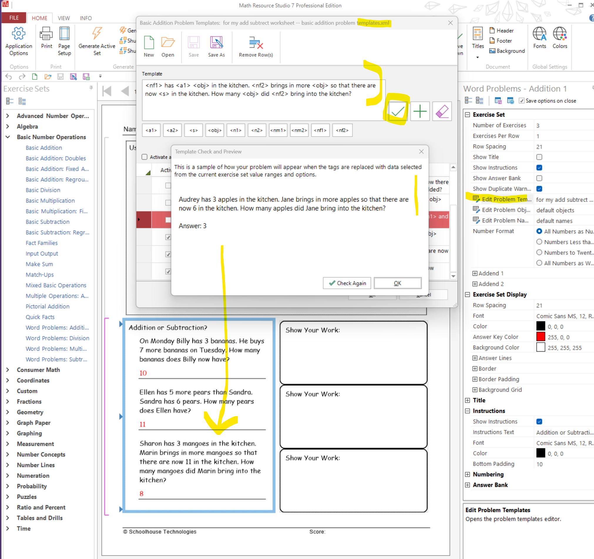Click the green plus add template button
The width and height of the screenshot is (594, 559).
point(420,111)
